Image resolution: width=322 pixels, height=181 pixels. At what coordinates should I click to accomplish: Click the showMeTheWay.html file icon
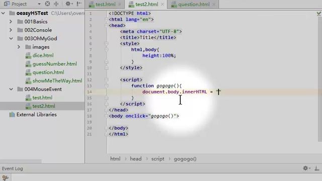coord(28,81)
